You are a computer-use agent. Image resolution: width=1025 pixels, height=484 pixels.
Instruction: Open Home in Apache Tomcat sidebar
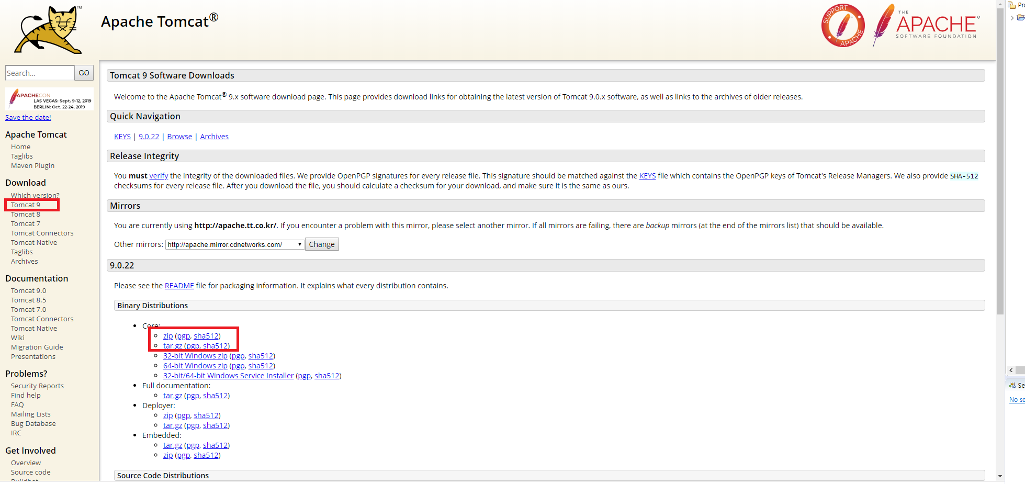coord(20,147)
